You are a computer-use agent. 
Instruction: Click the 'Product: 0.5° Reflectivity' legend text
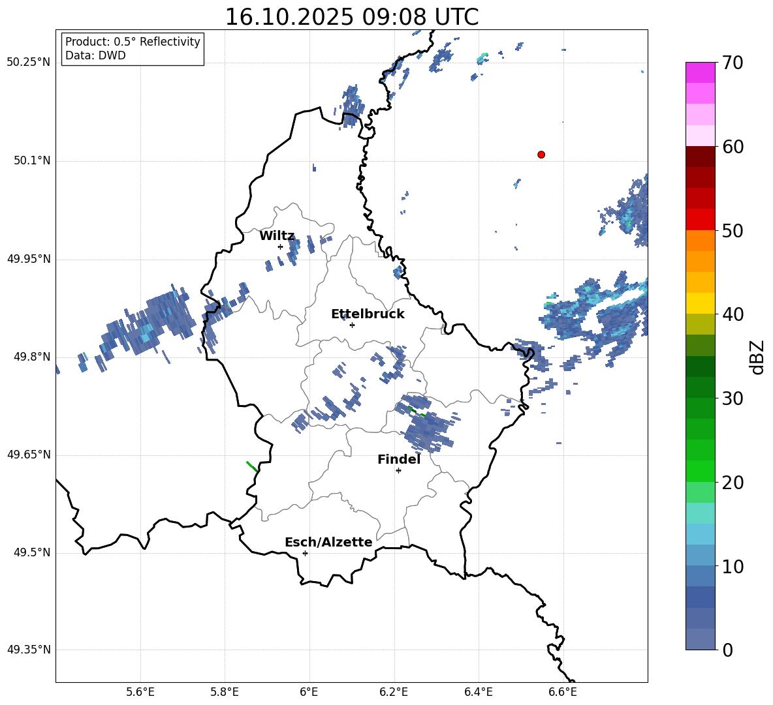[x=133, y=42]
